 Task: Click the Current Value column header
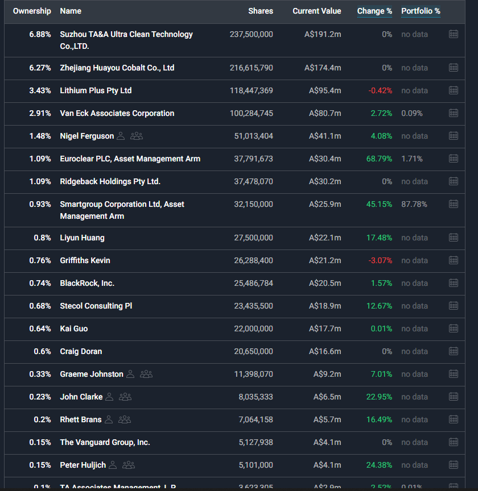317,11
